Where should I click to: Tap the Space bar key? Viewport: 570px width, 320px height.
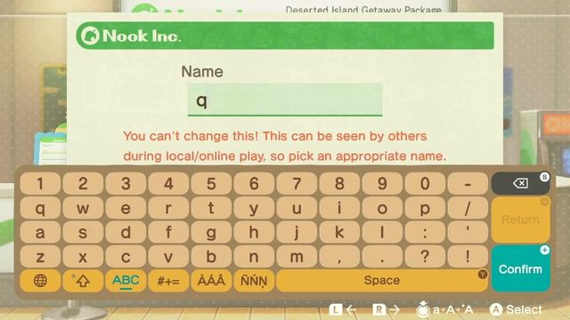(x=382, y=281)
